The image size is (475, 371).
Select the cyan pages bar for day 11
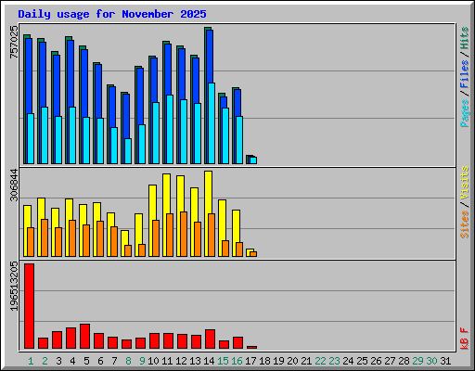(170, 129)
